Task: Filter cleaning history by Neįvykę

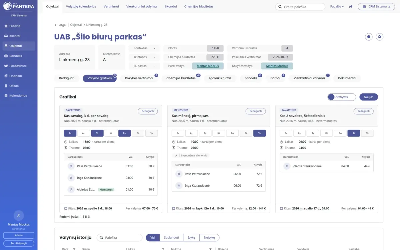Action: pyautogui.click(x=209, y=238)
